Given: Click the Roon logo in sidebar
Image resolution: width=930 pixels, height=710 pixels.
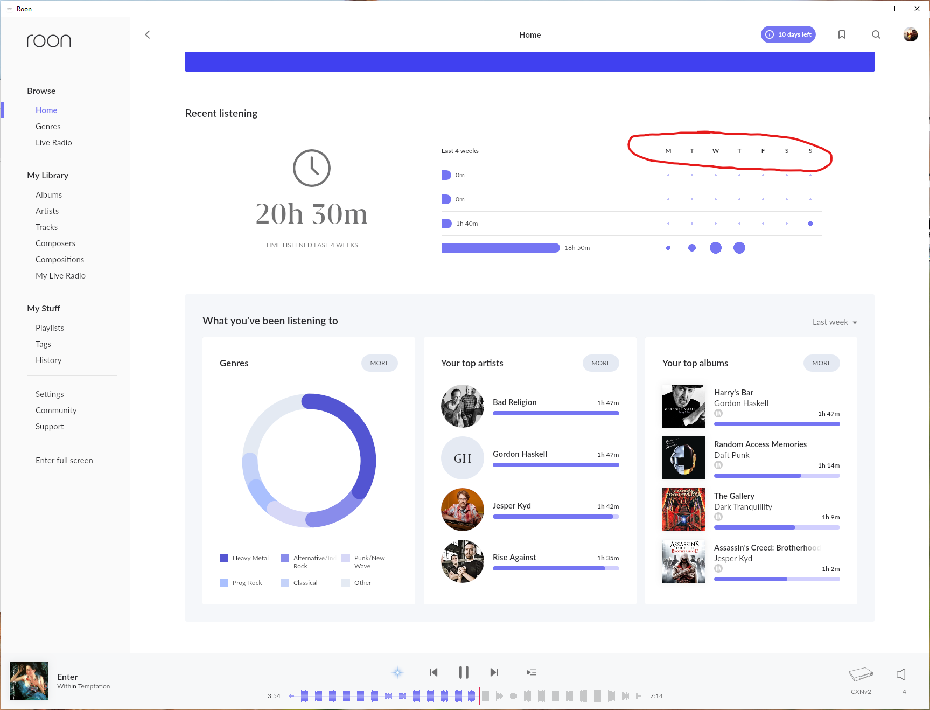Looking at the screenshot, I should pyautogui.click(x=49, y=41).
